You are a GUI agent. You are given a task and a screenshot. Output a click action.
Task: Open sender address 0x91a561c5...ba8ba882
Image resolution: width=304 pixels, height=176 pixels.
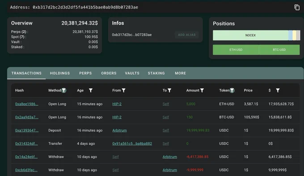(x=132, y=143)
